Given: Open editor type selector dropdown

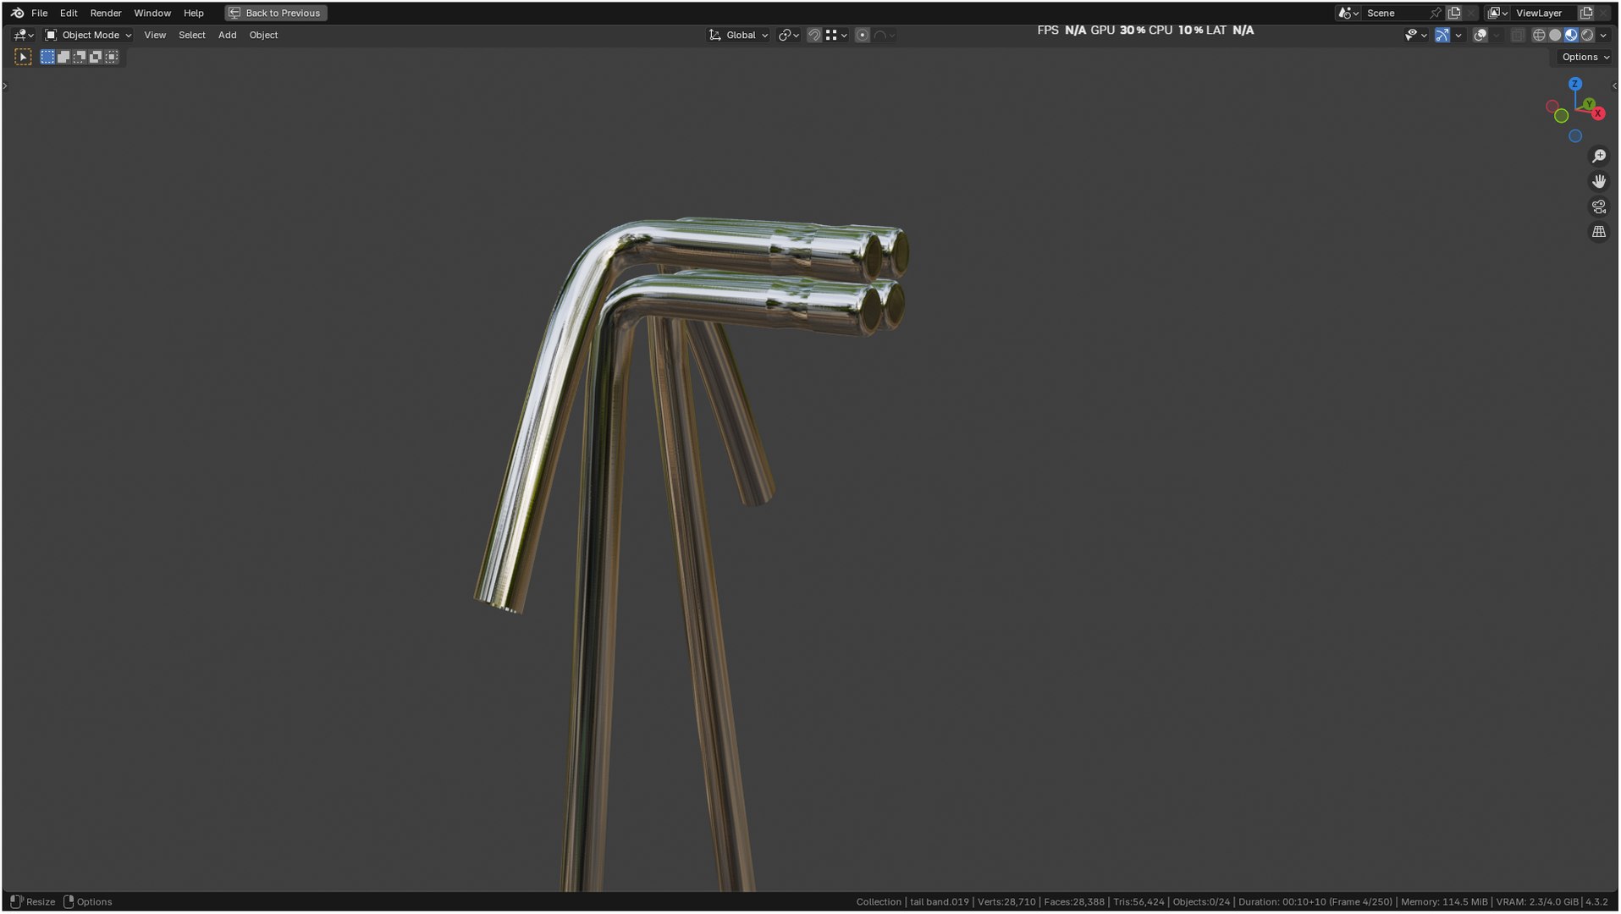Looking at the screenshot, I should [x=23, y=36].
